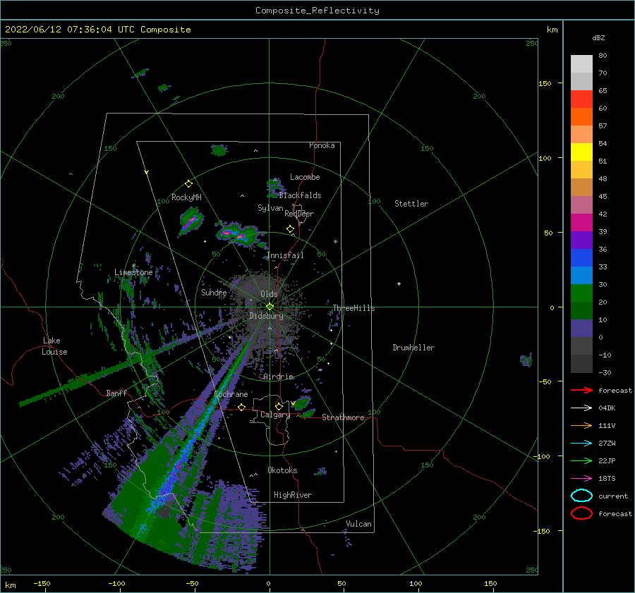The image size is (635, 593).
Task: Click the yellow diamond marker above Calgary label
Action: (279, 406)
